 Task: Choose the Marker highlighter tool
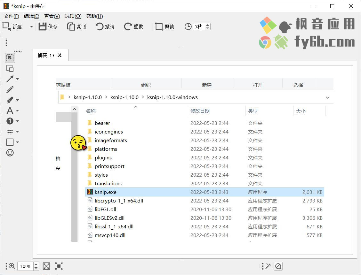10,100
